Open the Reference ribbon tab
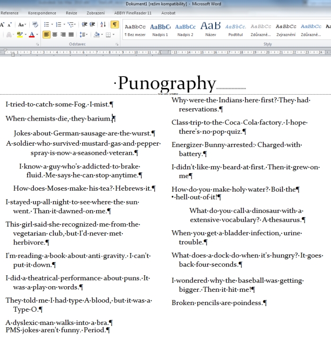This screenshot has width=331, height=342. [9, 13]
